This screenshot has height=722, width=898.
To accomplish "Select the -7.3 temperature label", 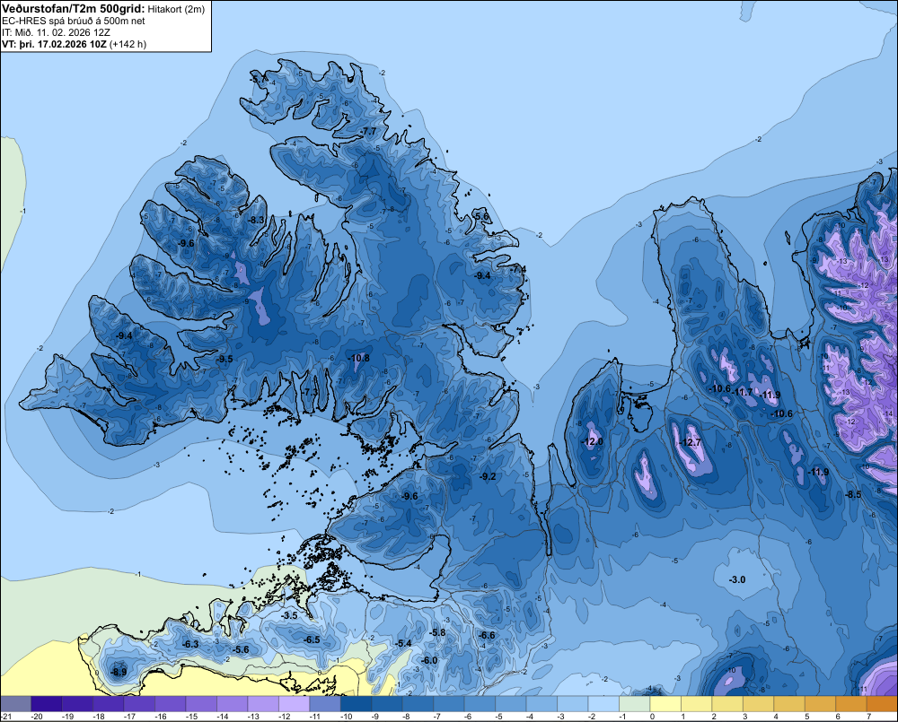I will point(309,392).
